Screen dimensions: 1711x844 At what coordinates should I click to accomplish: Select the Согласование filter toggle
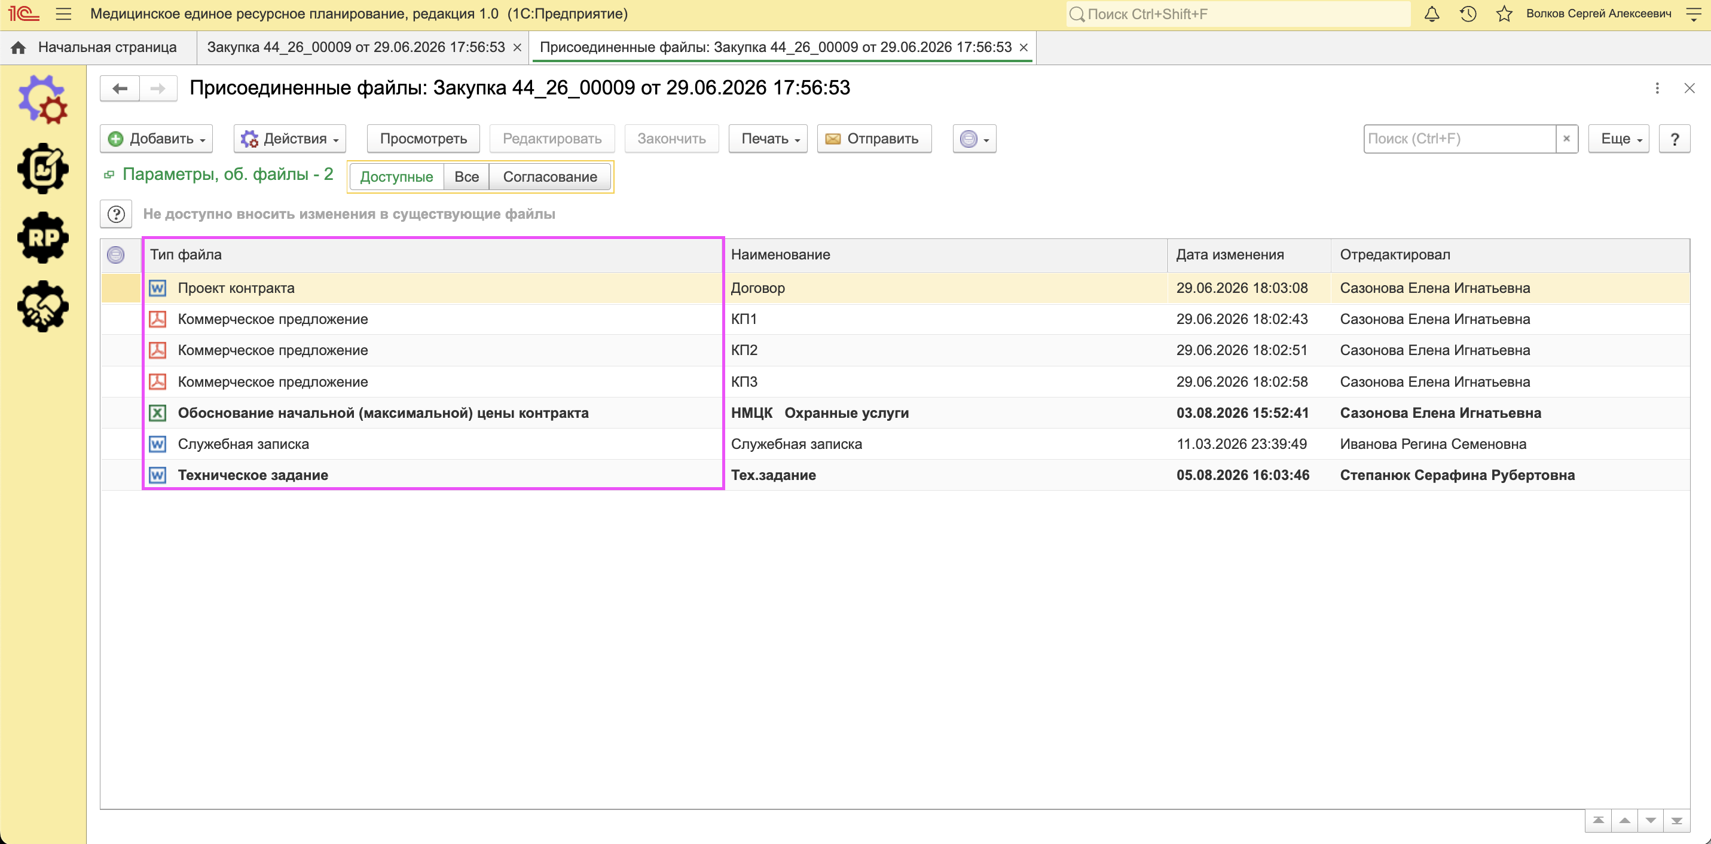coord(550,177)
